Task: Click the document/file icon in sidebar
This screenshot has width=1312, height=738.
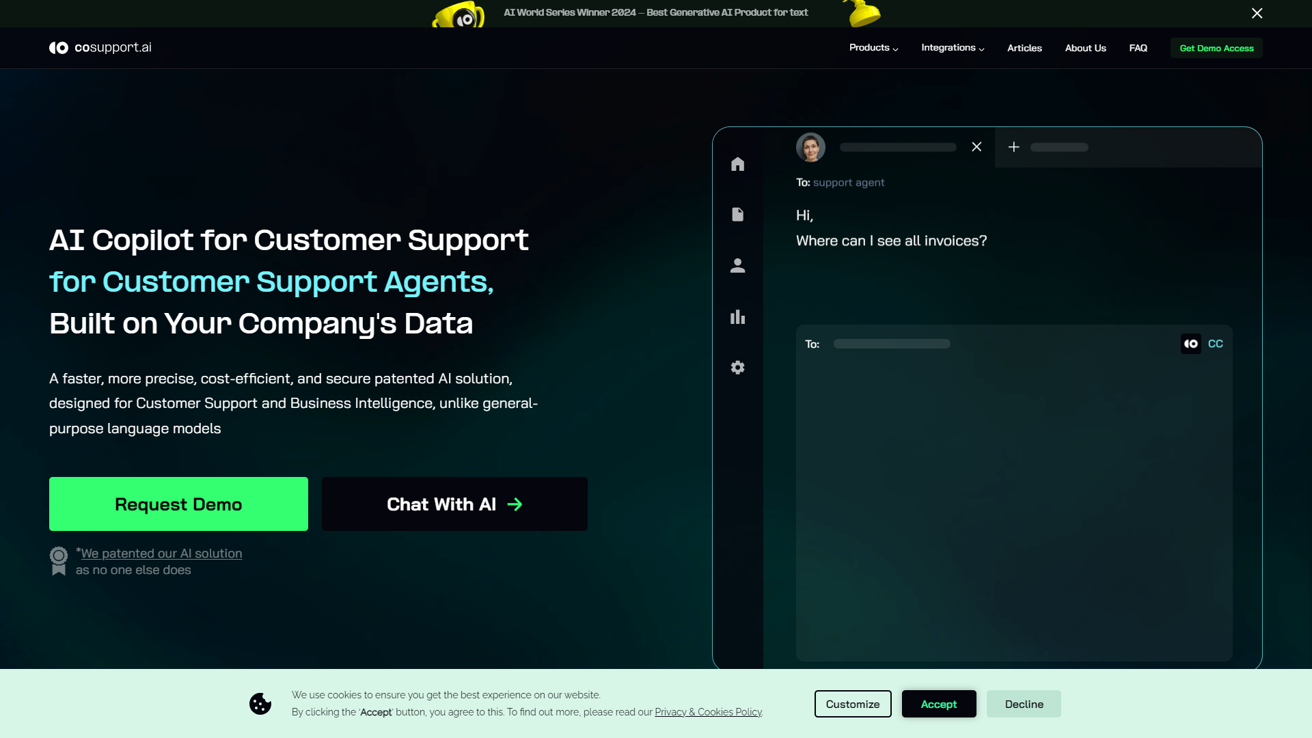Action: point(737,215)
